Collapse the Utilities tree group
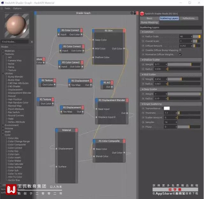This screenshot has width=204, height=199. click(3, 73)
